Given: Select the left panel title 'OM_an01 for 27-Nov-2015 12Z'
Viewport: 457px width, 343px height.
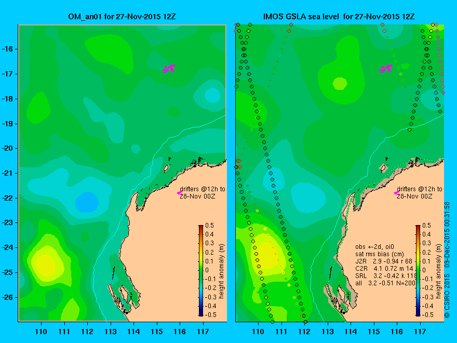Looking at the screenshot, I should pos(122,16).
